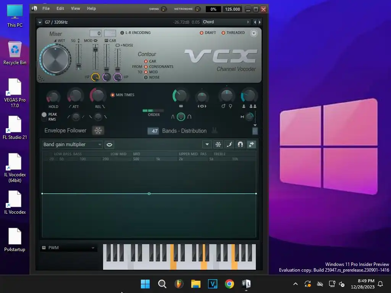This screenshot has width=391, height=293.
Task: Click the +NOISE level fader
Action: point(118,69)
